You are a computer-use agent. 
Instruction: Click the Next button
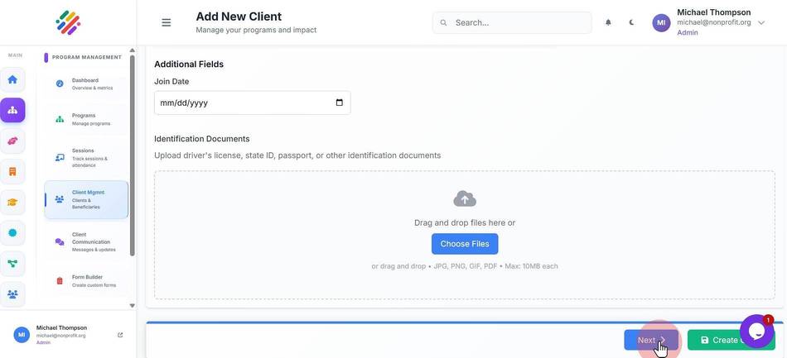(651, 340)
